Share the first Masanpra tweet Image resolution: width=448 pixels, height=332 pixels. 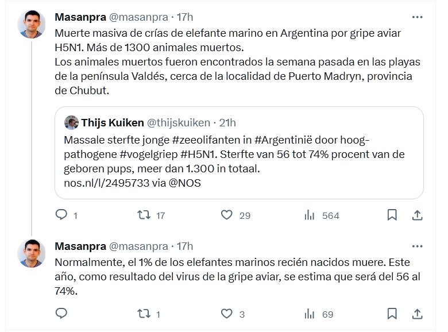pyautogui.click(x=418, y=215)
